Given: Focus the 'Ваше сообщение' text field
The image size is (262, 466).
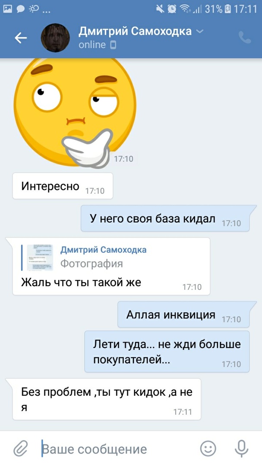Looking at the screenshot, I should [x=117, y=449].
